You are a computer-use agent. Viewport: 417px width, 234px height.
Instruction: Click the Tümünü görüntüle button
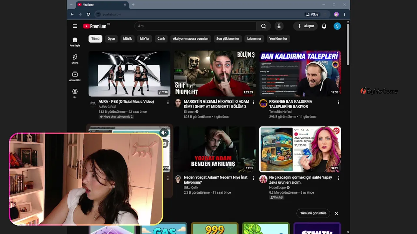click(313, 213)
